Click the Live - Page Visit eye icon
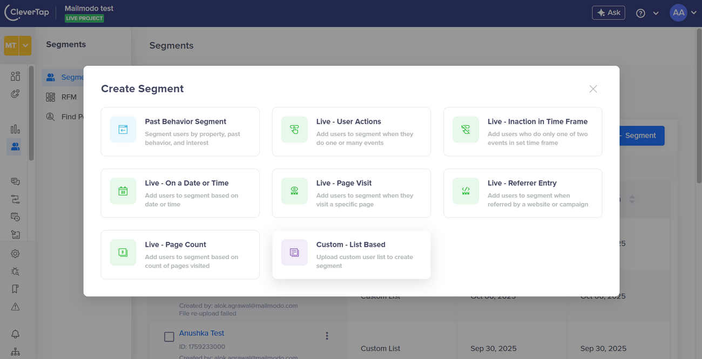This screenshot has height=359, width=702. click(x=294, y=191)
